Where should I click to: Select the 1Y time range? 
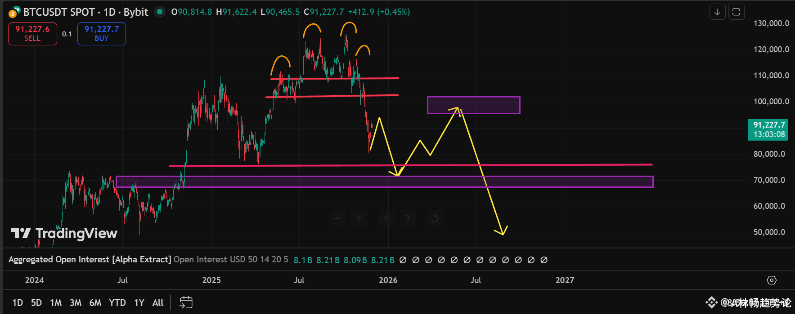(x=139, y=303)
